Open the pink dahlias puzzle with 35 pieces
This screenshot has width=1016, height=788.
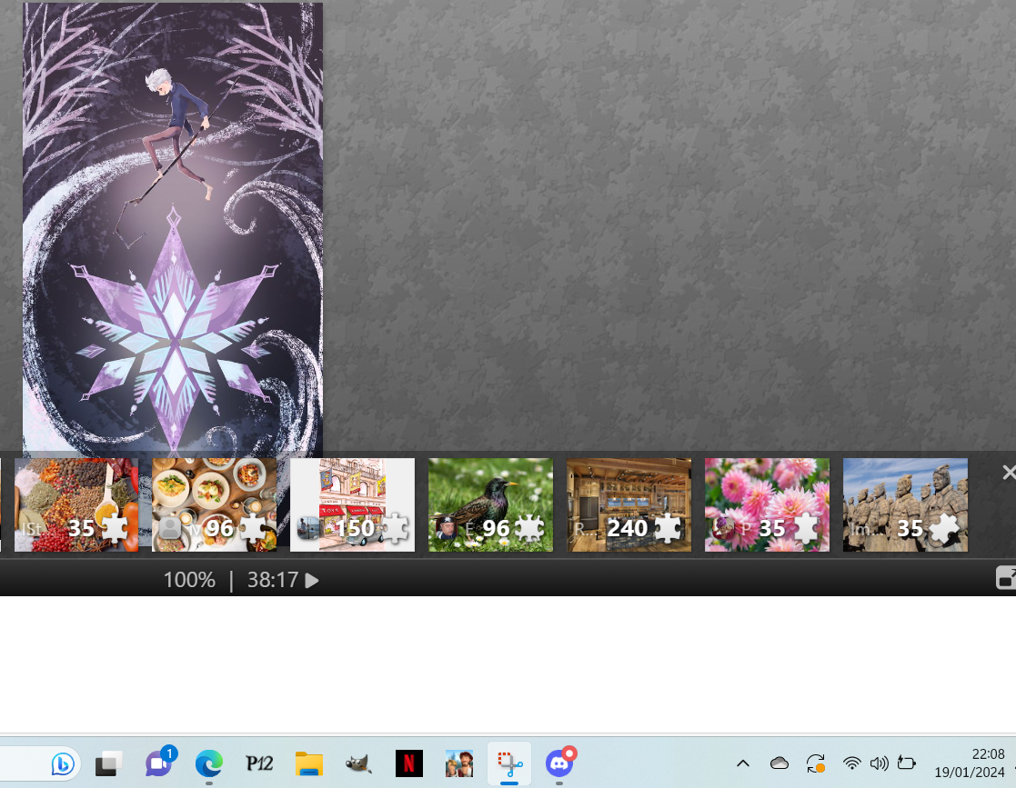[x=767, y=505]
